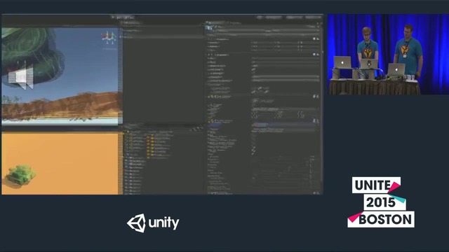Collapse the second Inspector component foldout

click(x=209, y=55)
